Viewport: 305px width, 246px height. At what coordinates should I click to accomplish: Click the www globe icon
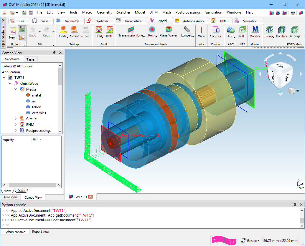click(293, 13)
